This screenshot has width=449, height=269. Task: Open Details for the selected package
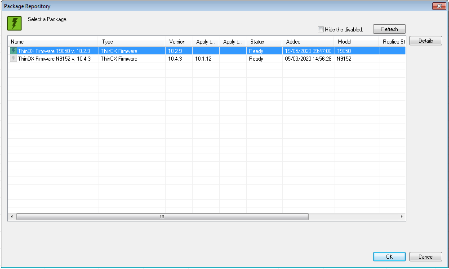tap(425, 40)
